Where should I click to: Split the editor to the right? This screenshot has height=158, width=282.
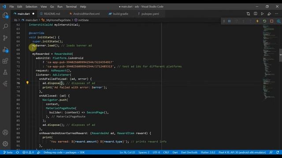[x=256, y=14]
